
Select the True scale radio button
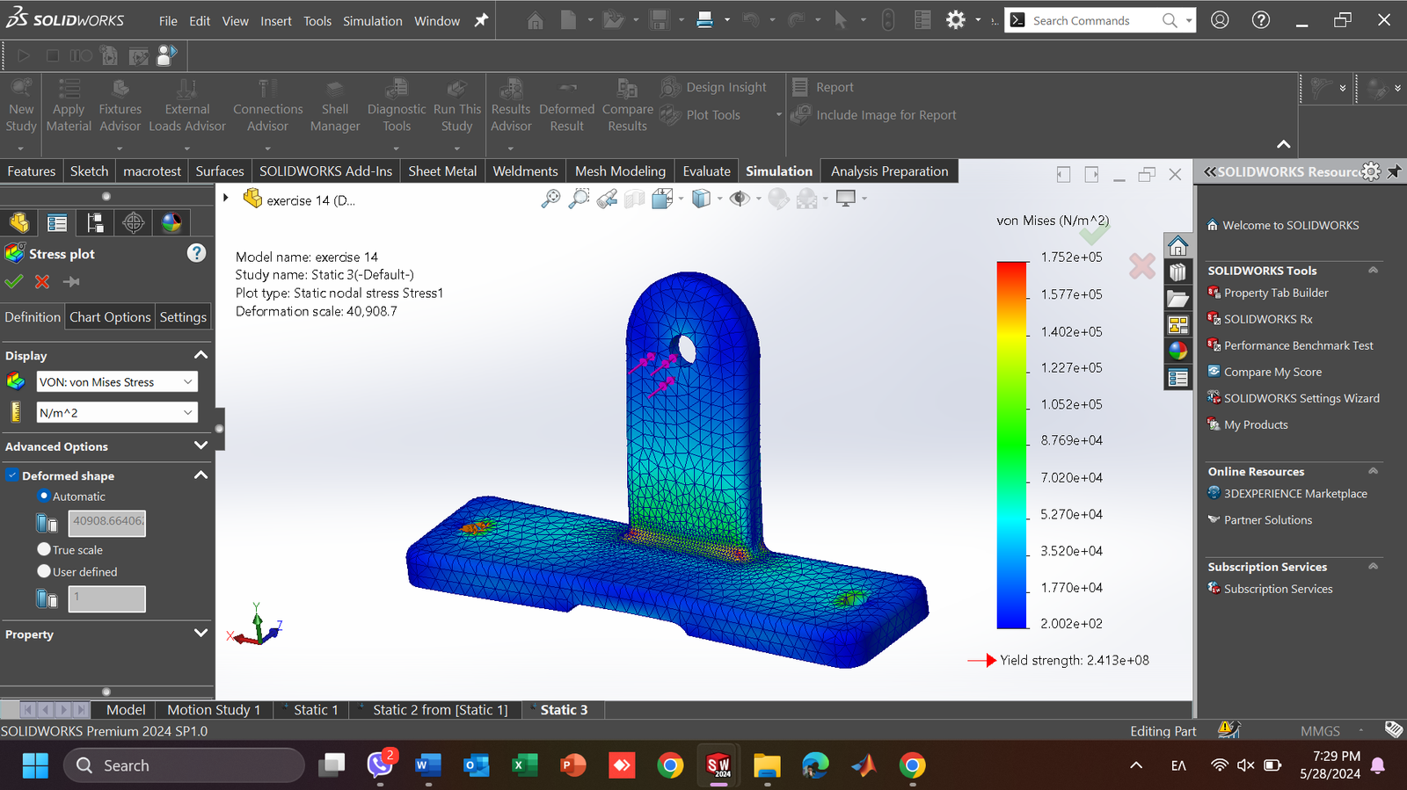click(44, 549)
